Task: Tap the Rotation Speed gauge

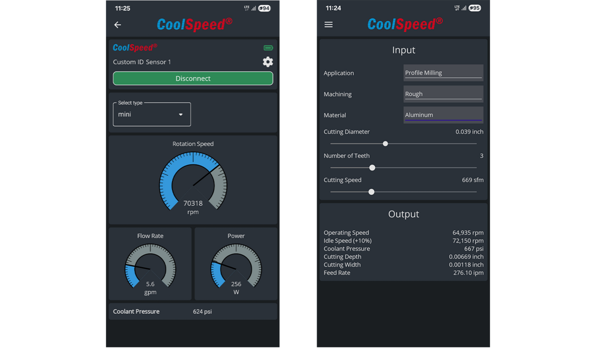Action: click(193, 182)
